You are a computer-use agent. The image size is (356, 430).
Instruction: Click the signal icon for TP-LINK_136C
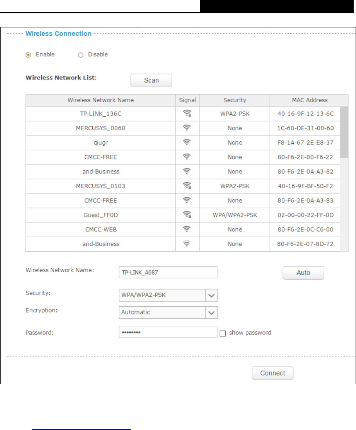pyautogui.click(x=187, y=113)
